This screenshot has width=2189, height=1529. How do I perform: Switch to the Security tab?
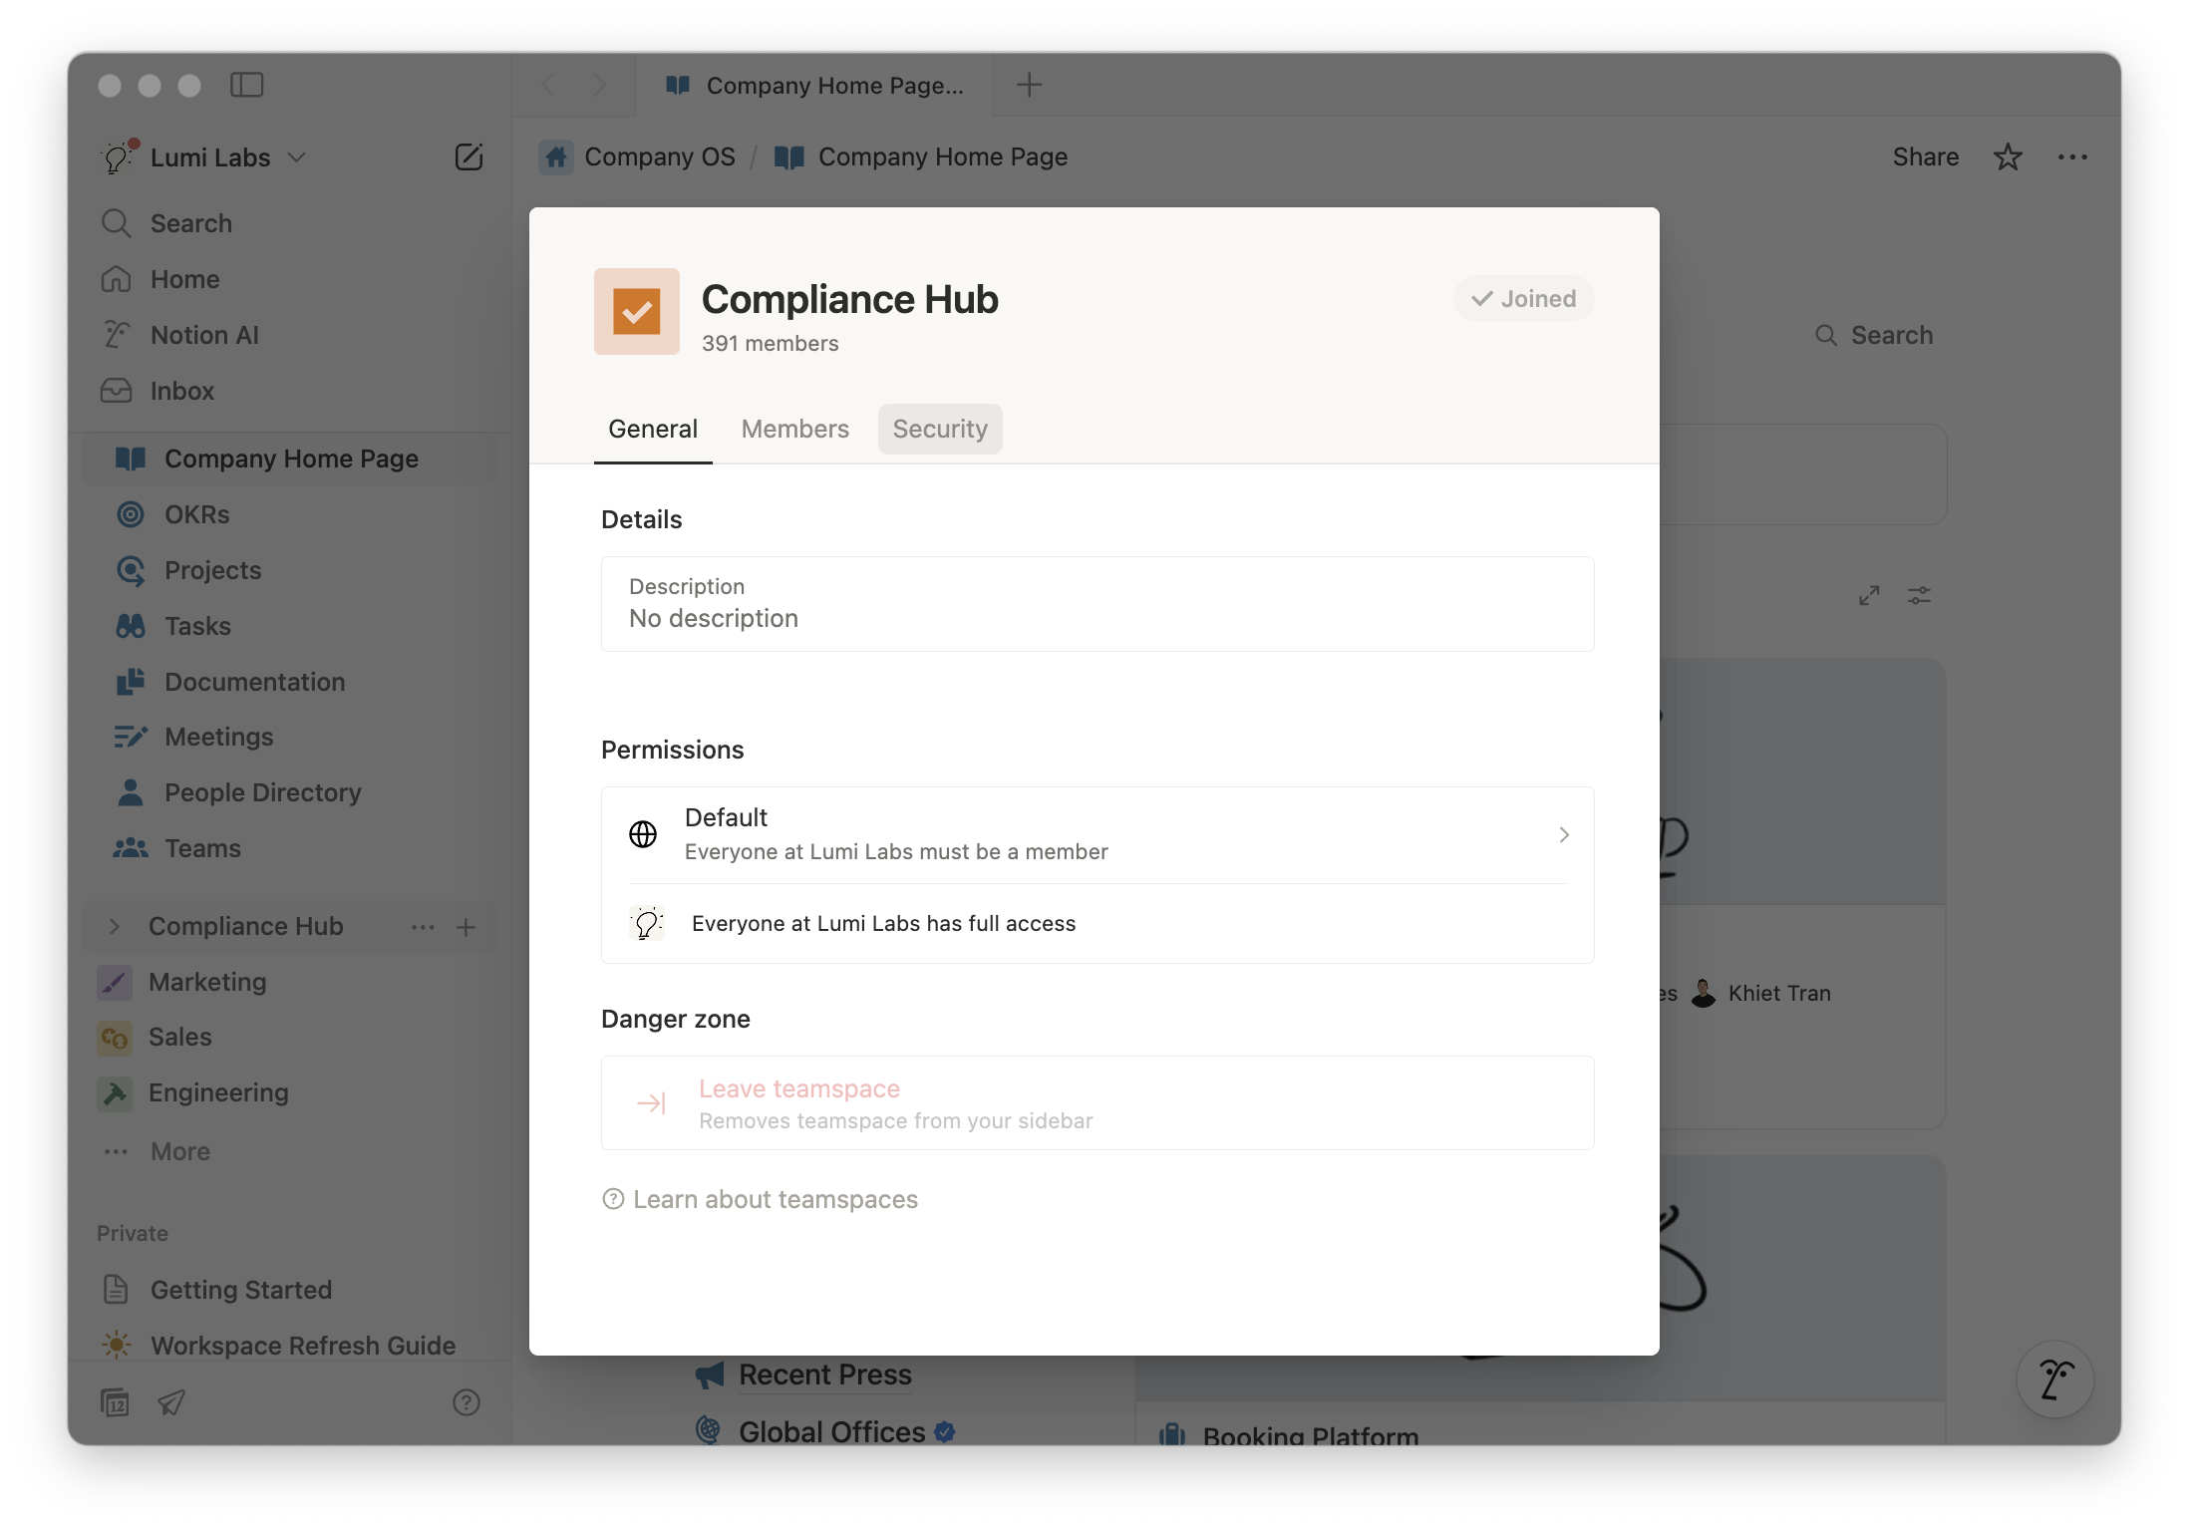click(939, 429)
